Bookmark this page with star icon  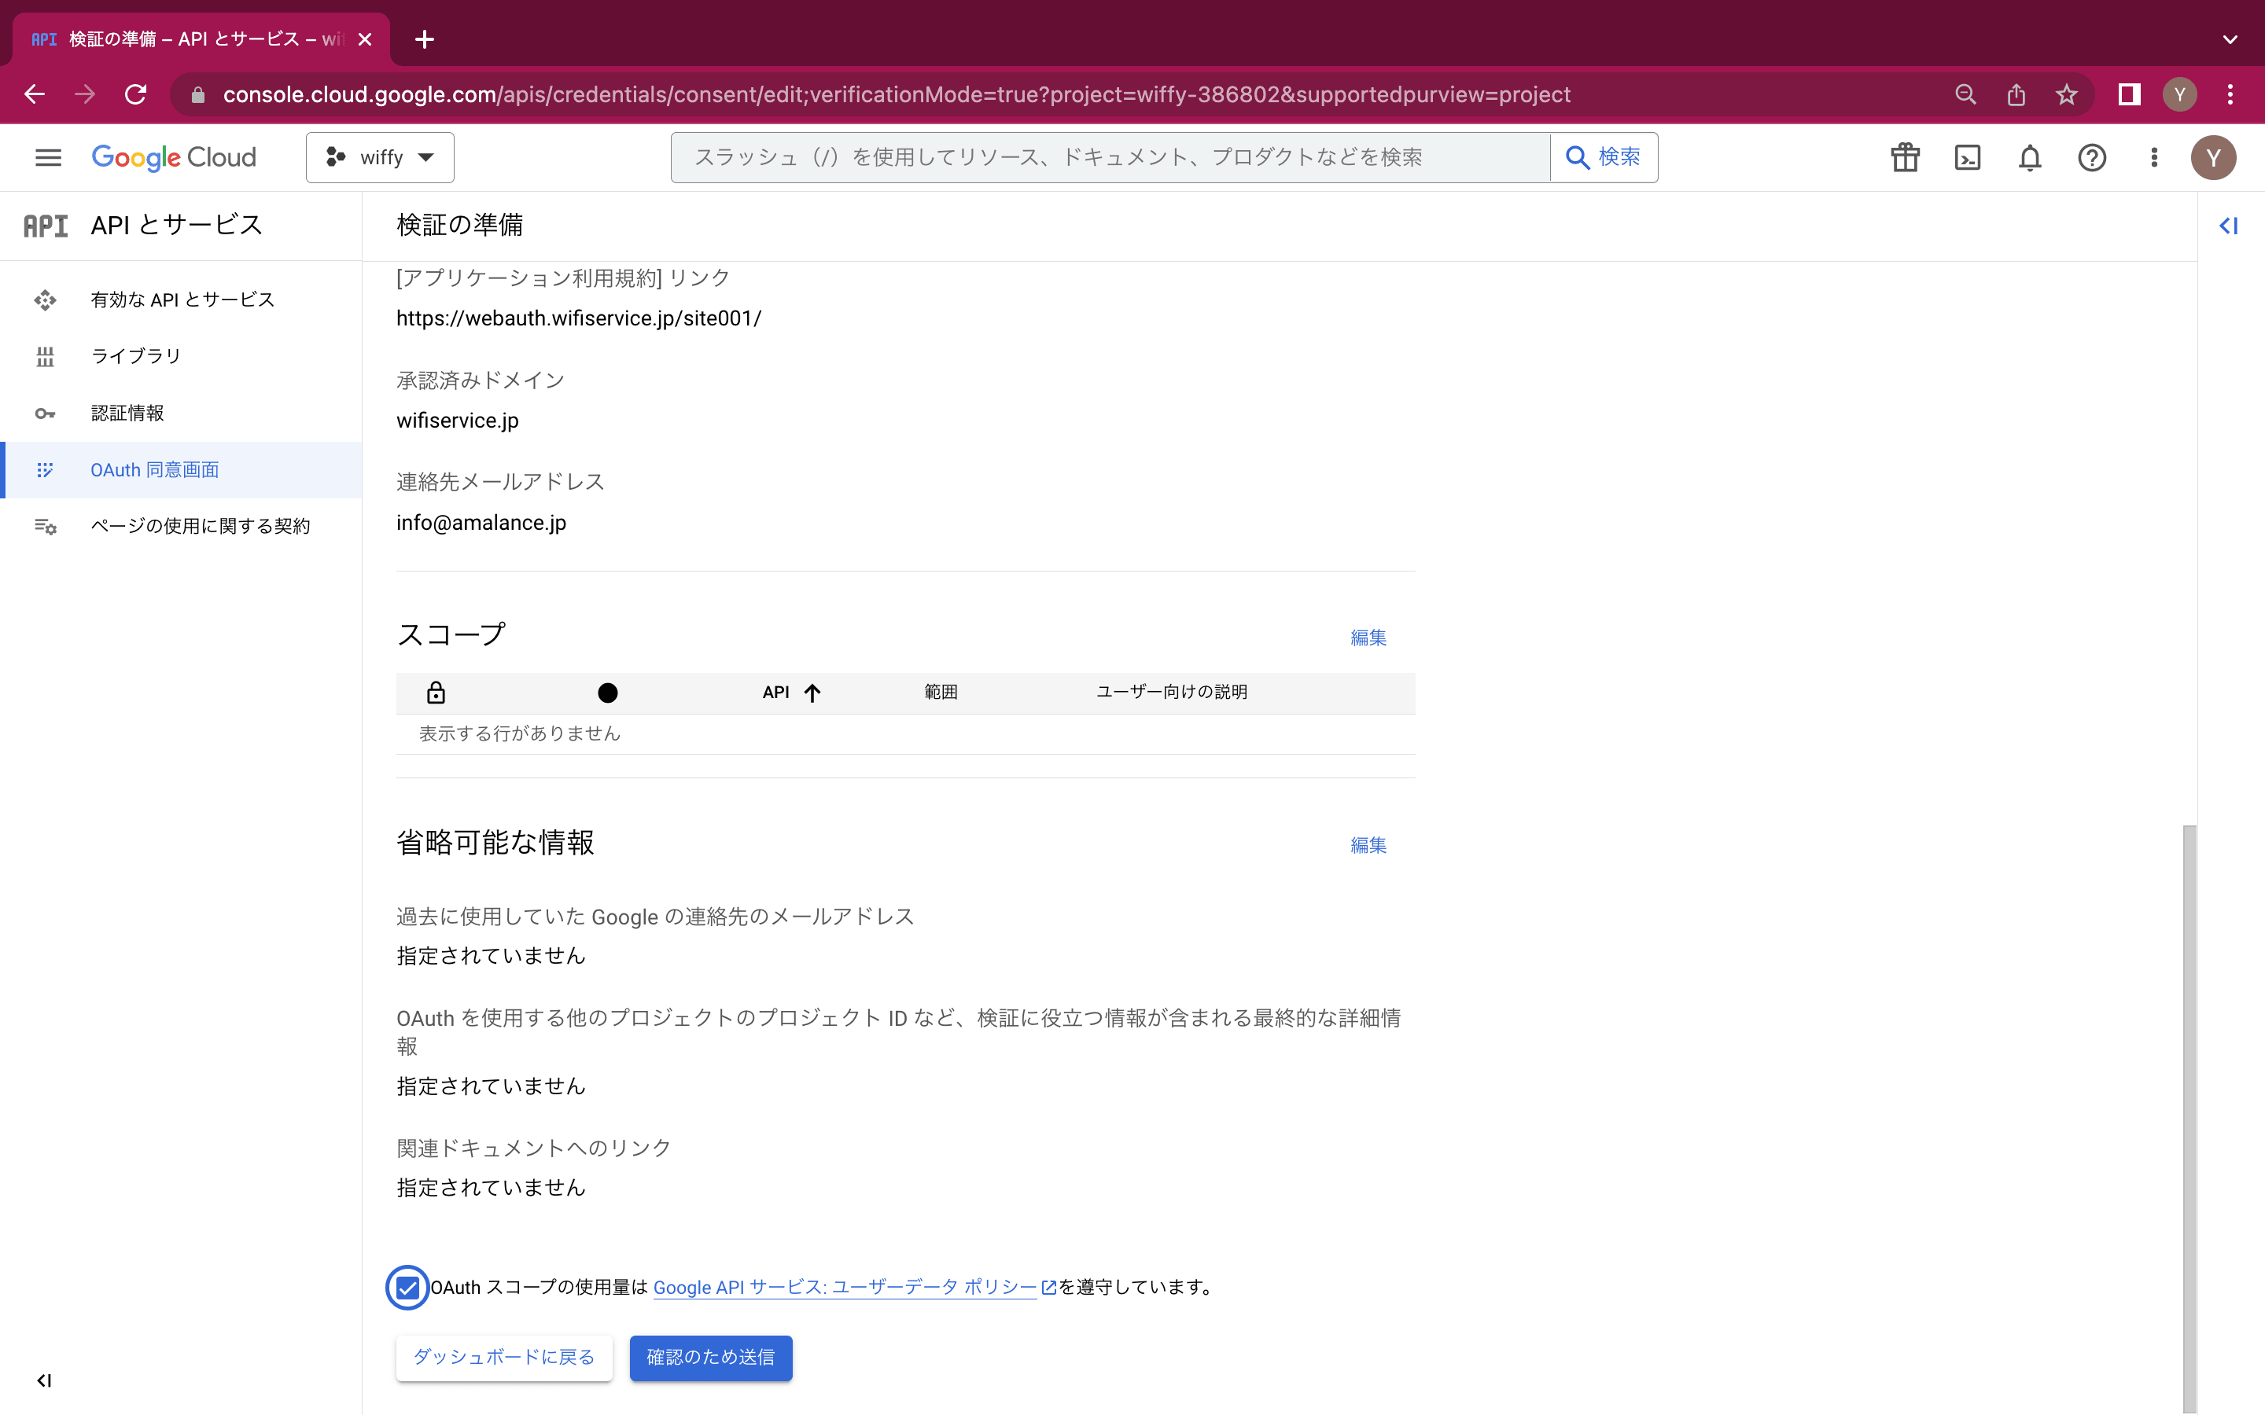tap(2067, 94)
